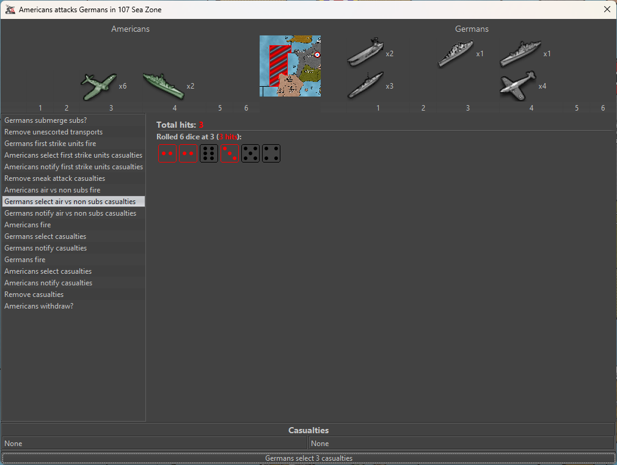Click 'Remove sneak attack casualties' step
617x465 pixels.
(x=55, y=178)
